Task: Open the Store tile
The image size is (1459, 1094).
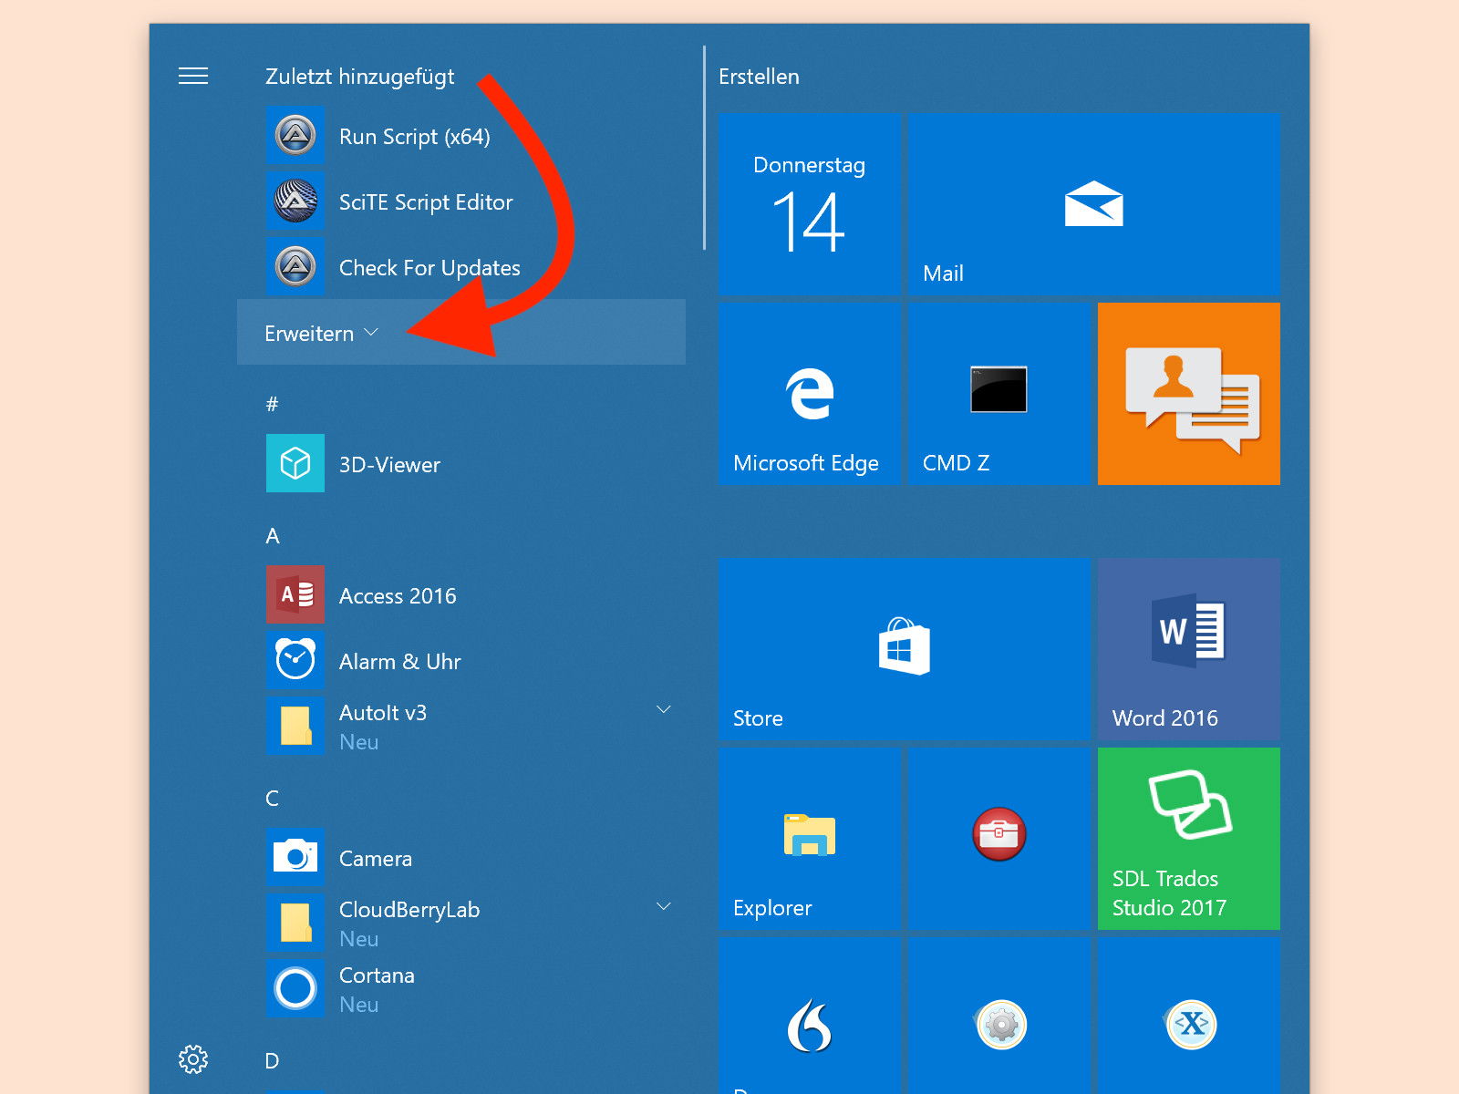Action: [905, 649]
